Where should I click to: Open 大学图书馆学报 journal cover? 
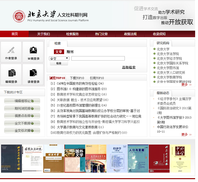point(96,159)
